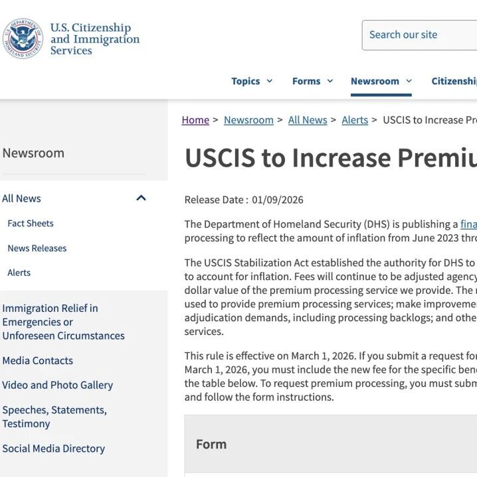Image resolution: width=477 pixels, height=477 pixels.
Task: Select News Releases in the sidebar
Action: point(37,248)
